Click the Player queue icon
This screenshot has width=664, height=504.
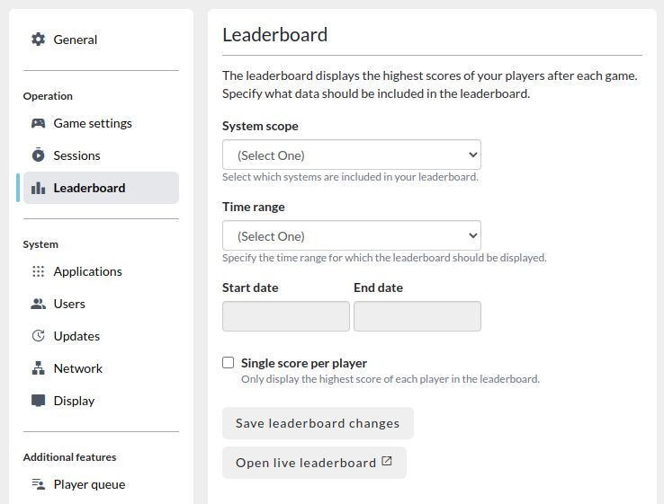[38, 484]
